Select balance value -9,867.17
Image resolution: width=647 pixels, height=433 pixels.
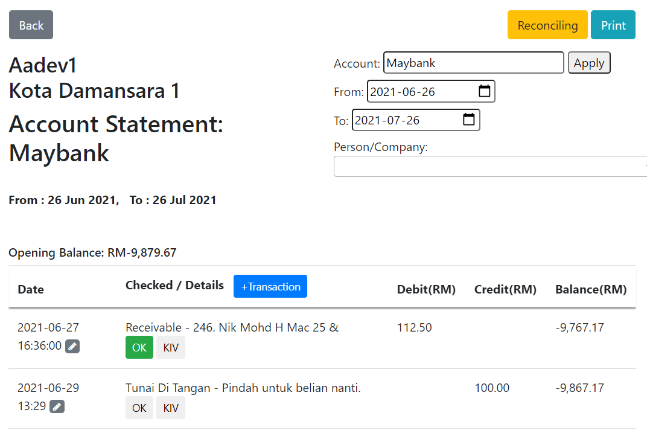coord(580,388)
